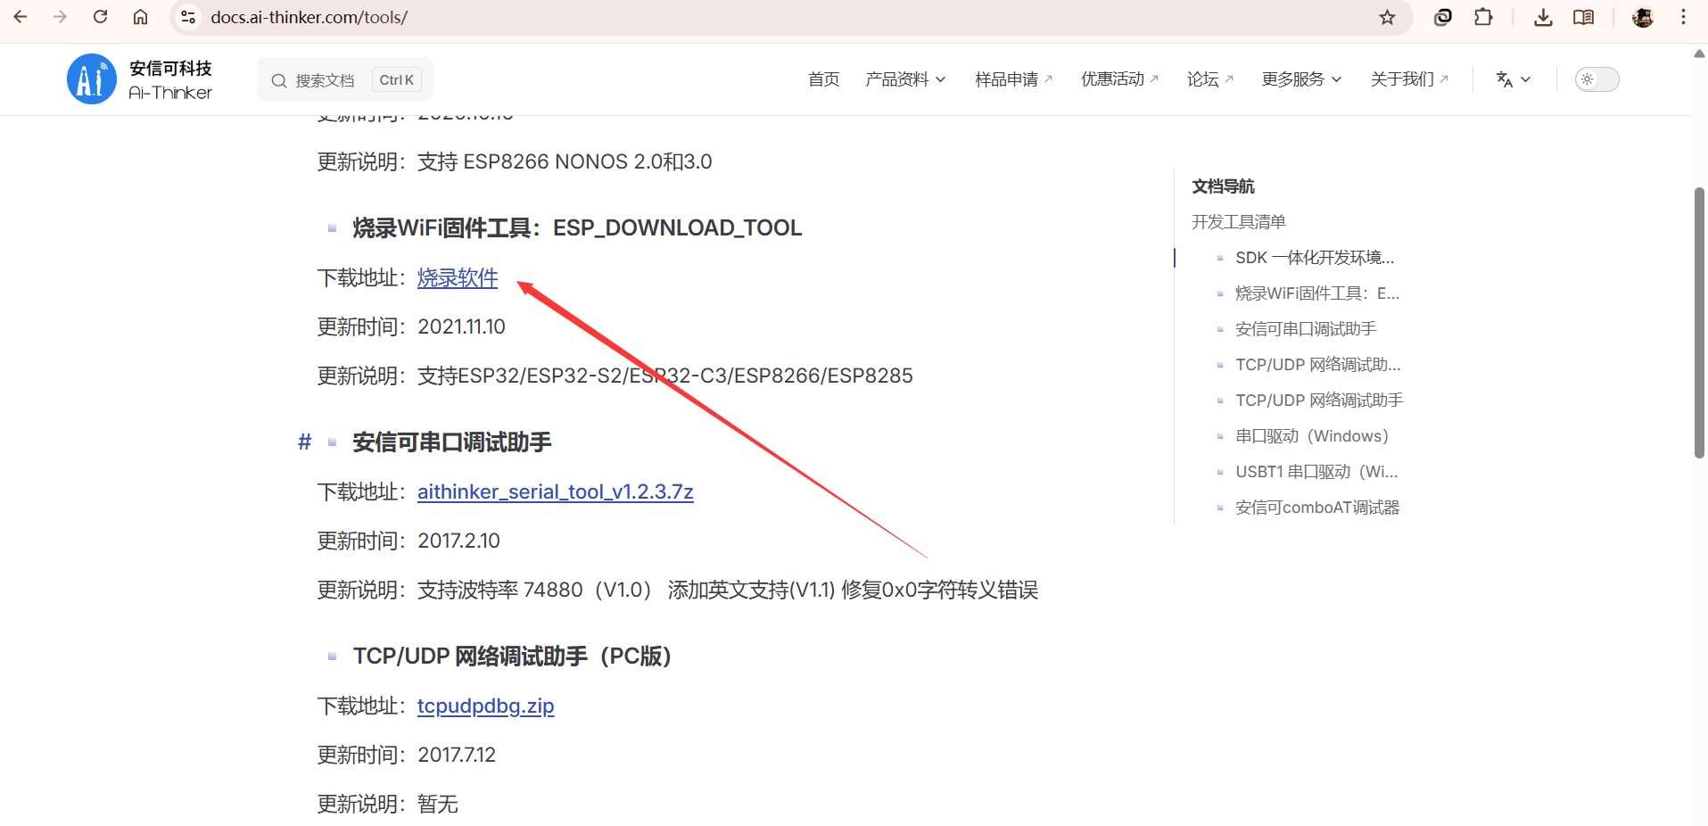
Task: Download tcpudpdbg.zip
Action: (486, 706)
